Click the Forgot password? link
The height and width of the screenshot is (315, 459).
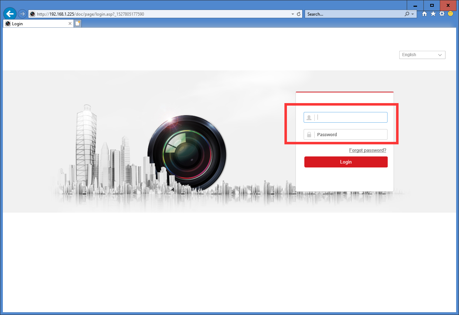tap(367, 150)
